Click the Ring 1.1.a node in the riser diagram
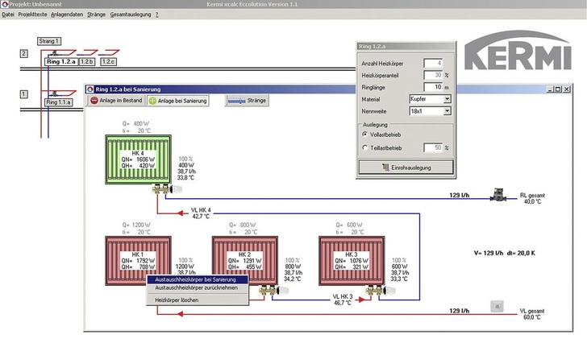 click(x=60, y=102)
